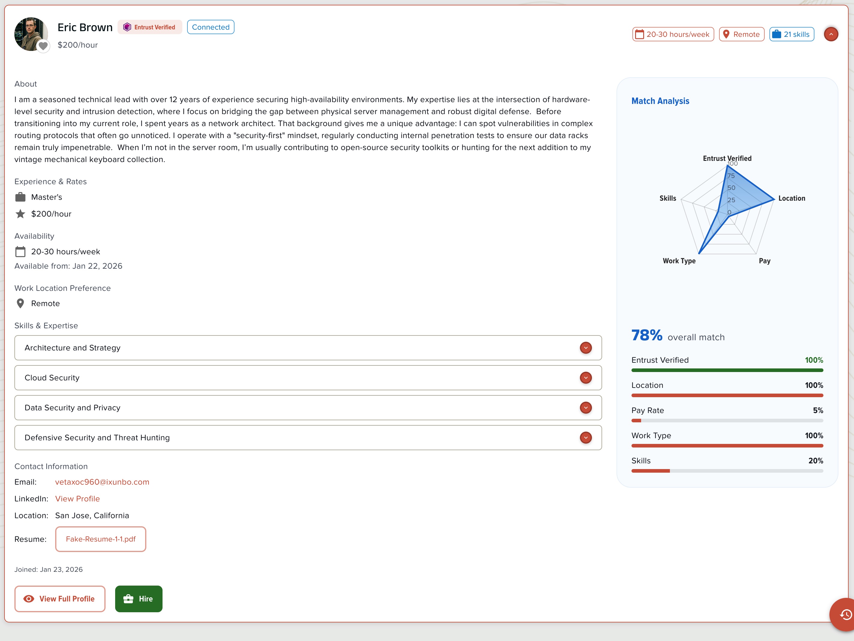Click the Remote location pin icon
This screenshot has height=641, width=854.
pos(726,34)
